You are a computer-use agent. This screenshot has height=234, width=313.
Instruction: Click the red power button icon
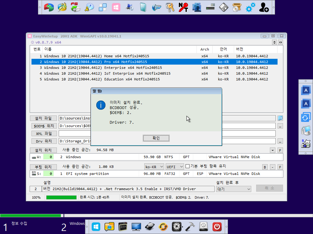[x=217, y=227]
